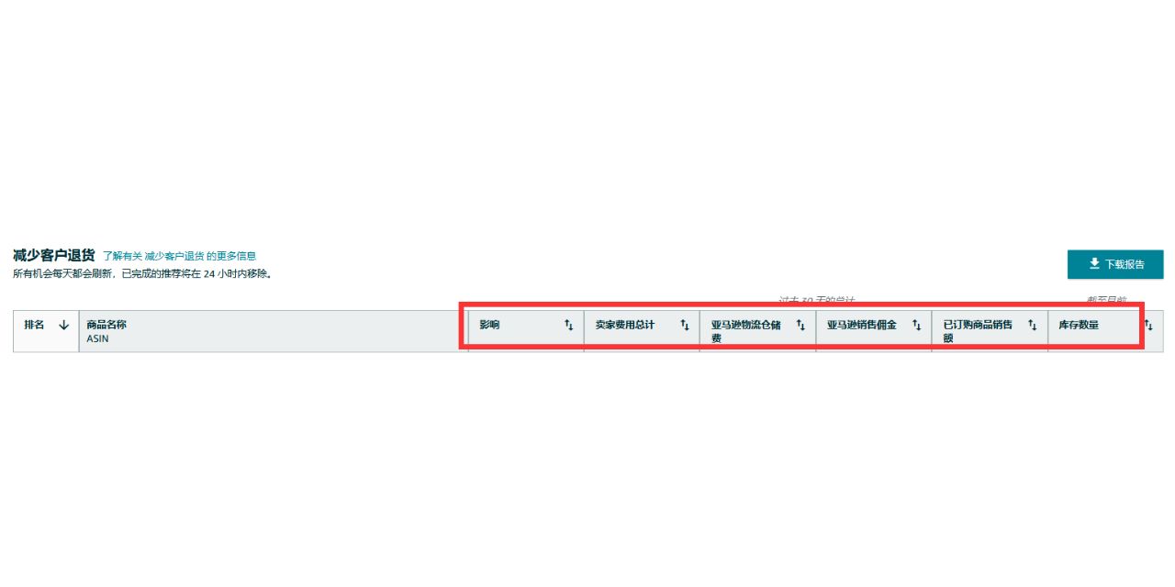Click the sort arrows in 亚马逊物流仓储费 column
Viewport: 1175px width, 587px height.
point(800,325)
